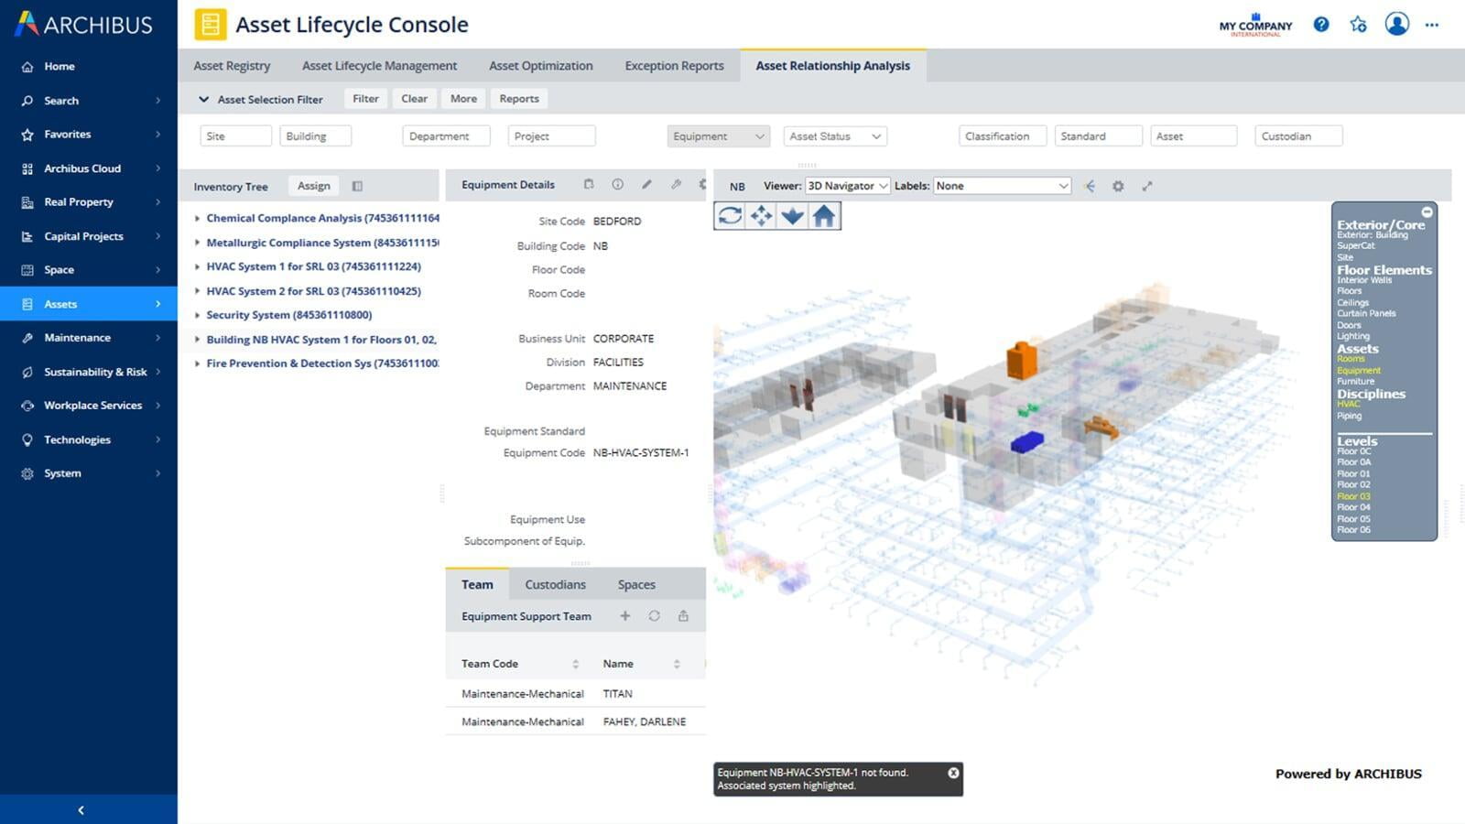Toggle HVAC discipline visibility in layers panel
1465x824 pixels.
pos(1348,404)
